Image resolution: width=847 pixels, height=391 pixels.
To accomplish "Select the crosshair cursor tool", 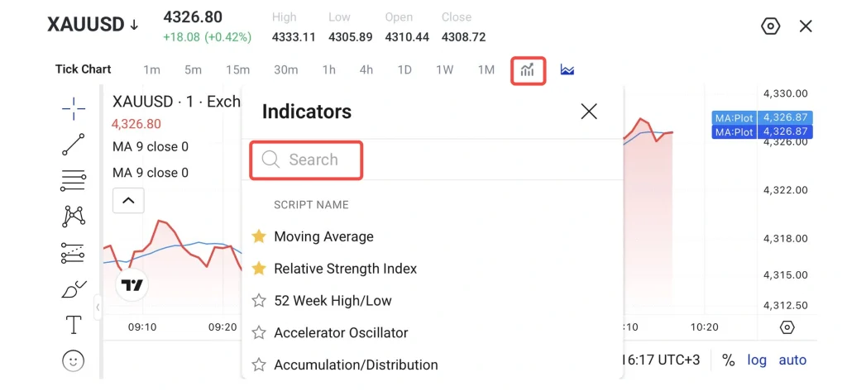I will click(74, 109).
